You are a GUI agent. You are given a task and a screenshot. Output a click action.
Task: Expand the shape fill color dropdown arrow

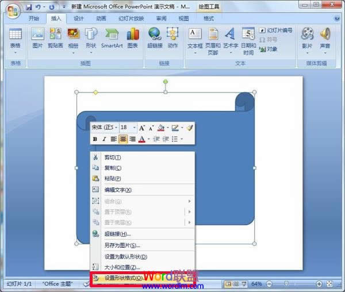(168, 128)
